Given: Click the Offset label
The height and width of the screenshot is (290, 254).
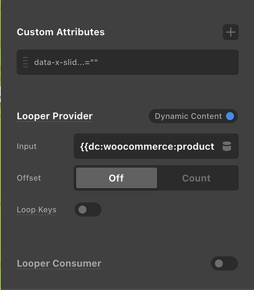Looking at the screenshot, I should tap(29, 178).
